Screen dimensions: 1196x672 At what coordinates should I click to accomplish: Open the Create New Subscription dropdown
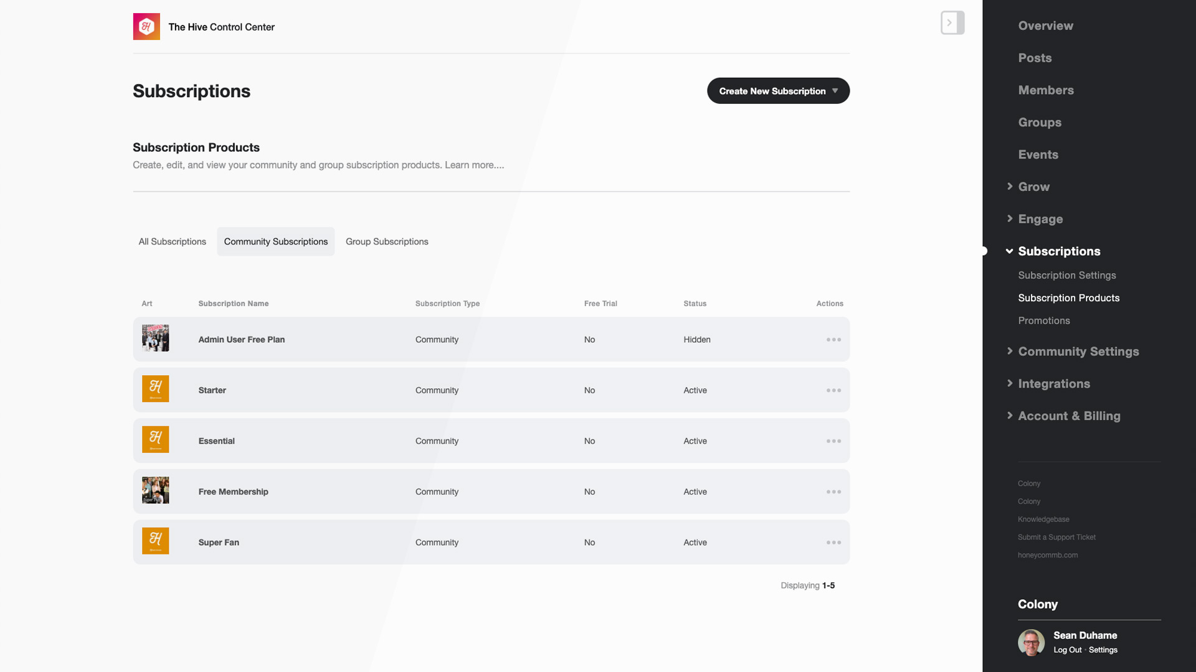pos(778,91)
